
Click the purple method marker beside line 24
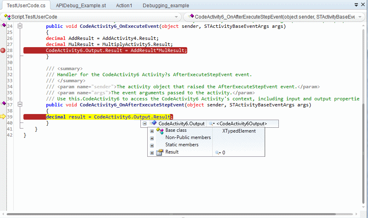pos(4,25)
